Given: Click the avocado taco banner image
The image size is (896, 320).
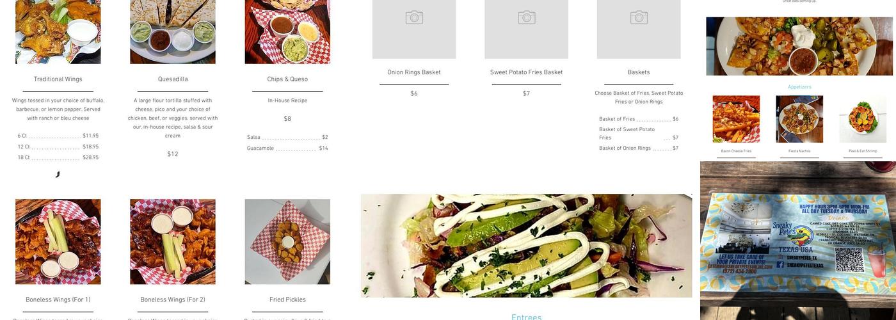Looking at the screenshot, I should click(527, 246).
